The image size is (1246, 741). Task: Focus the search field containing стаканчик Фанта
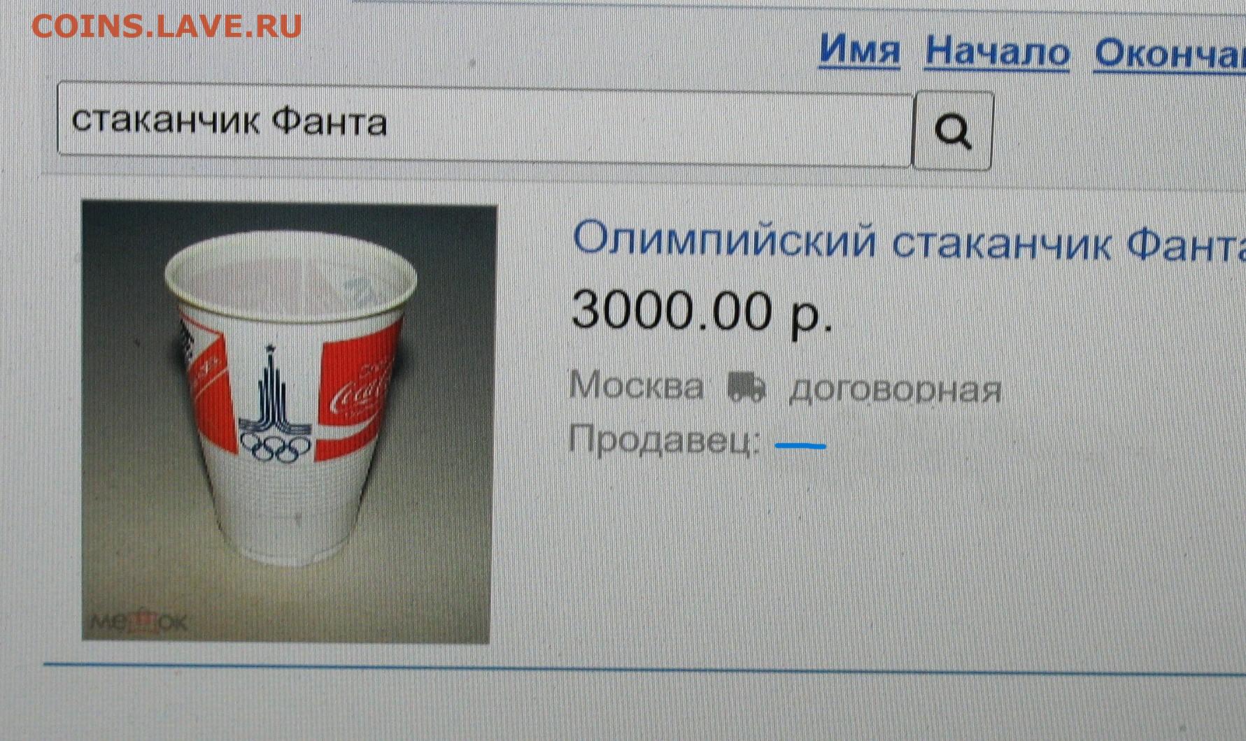pyautogui.click(x=485, y=124)
